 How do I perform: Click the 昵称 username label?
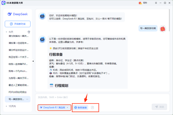coord(145,3)
